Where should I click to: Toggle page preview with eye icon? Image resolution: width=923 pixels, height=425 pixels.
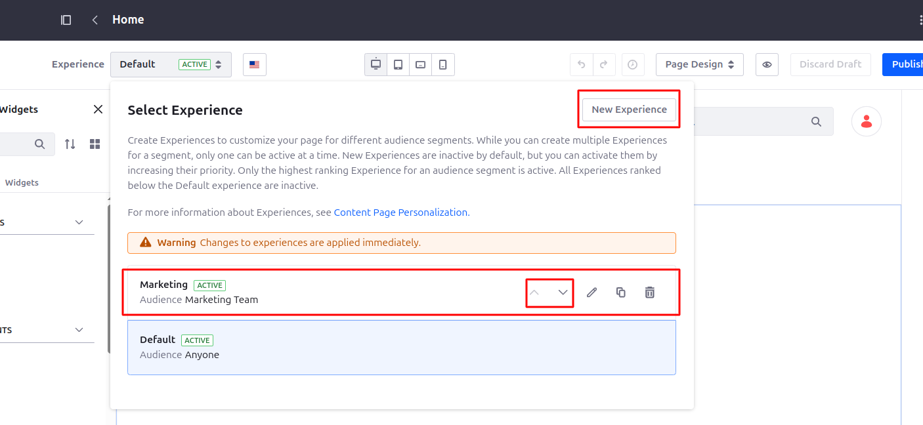(x=767, y=64)
